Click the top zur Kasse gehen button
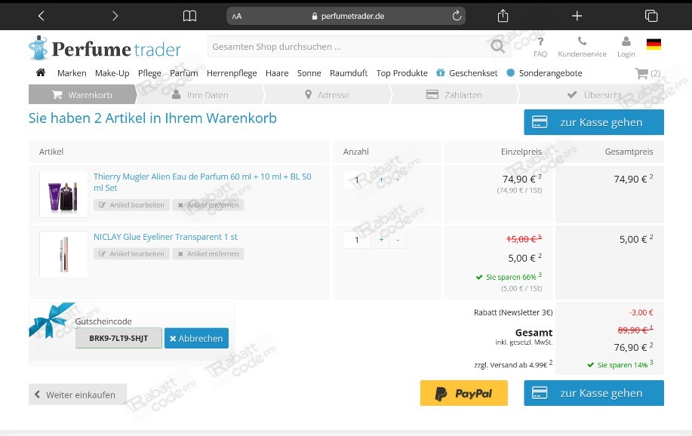This screenshot has height=436, width=692. (x=594, y=122)
